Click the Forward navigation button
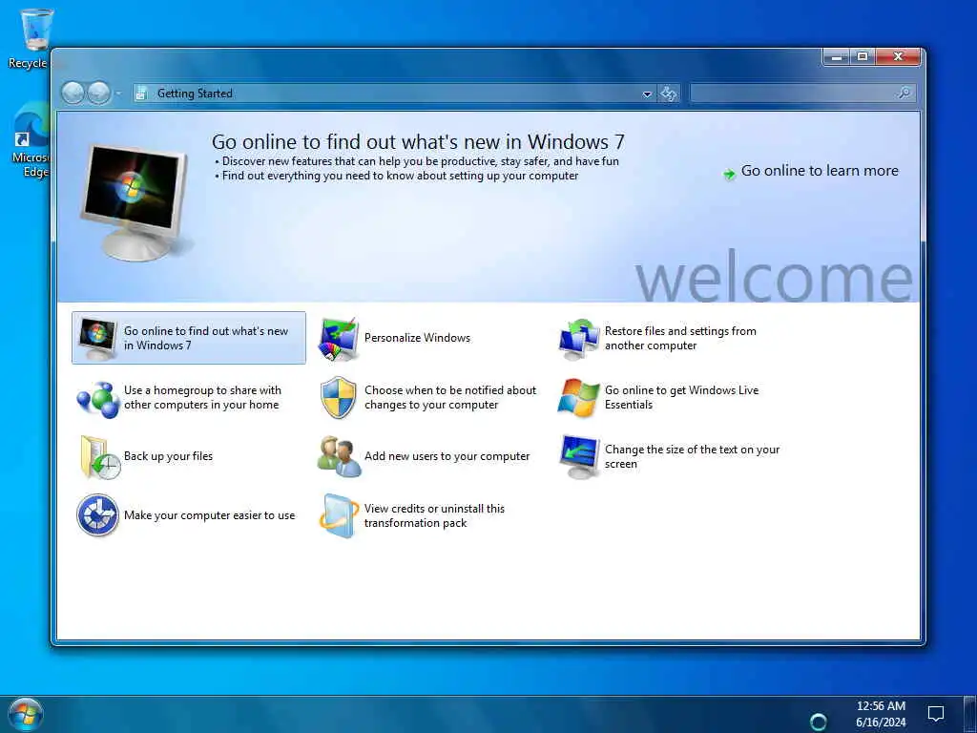The height and width of the screenshot is (733, 977). click(98, 94)
